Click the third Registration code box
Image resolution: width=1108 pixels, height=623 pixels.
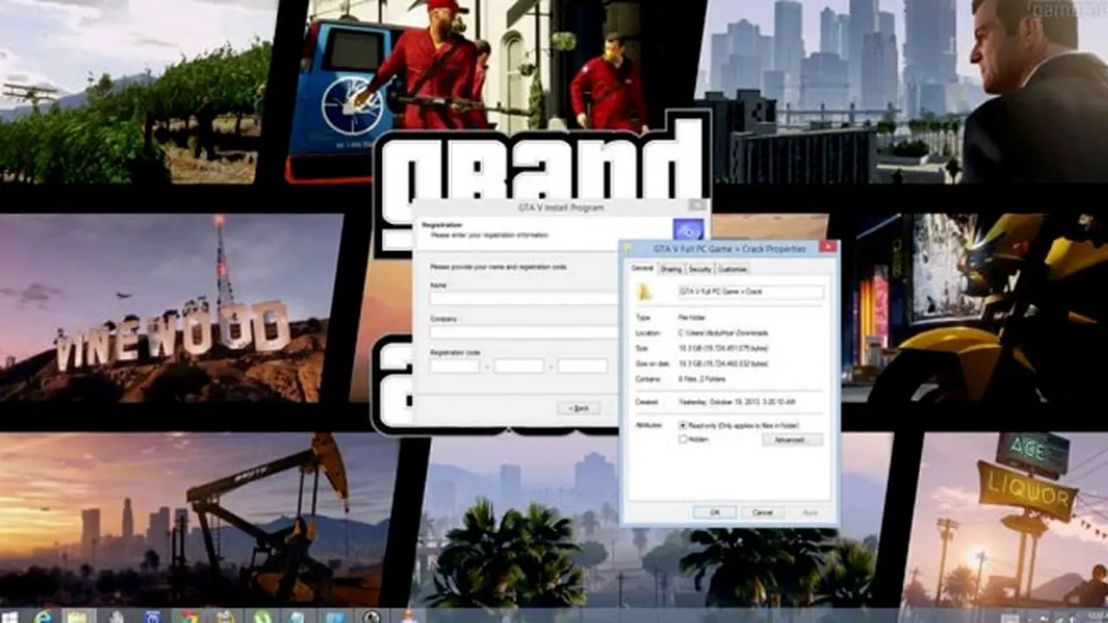[x=583, y=366]
